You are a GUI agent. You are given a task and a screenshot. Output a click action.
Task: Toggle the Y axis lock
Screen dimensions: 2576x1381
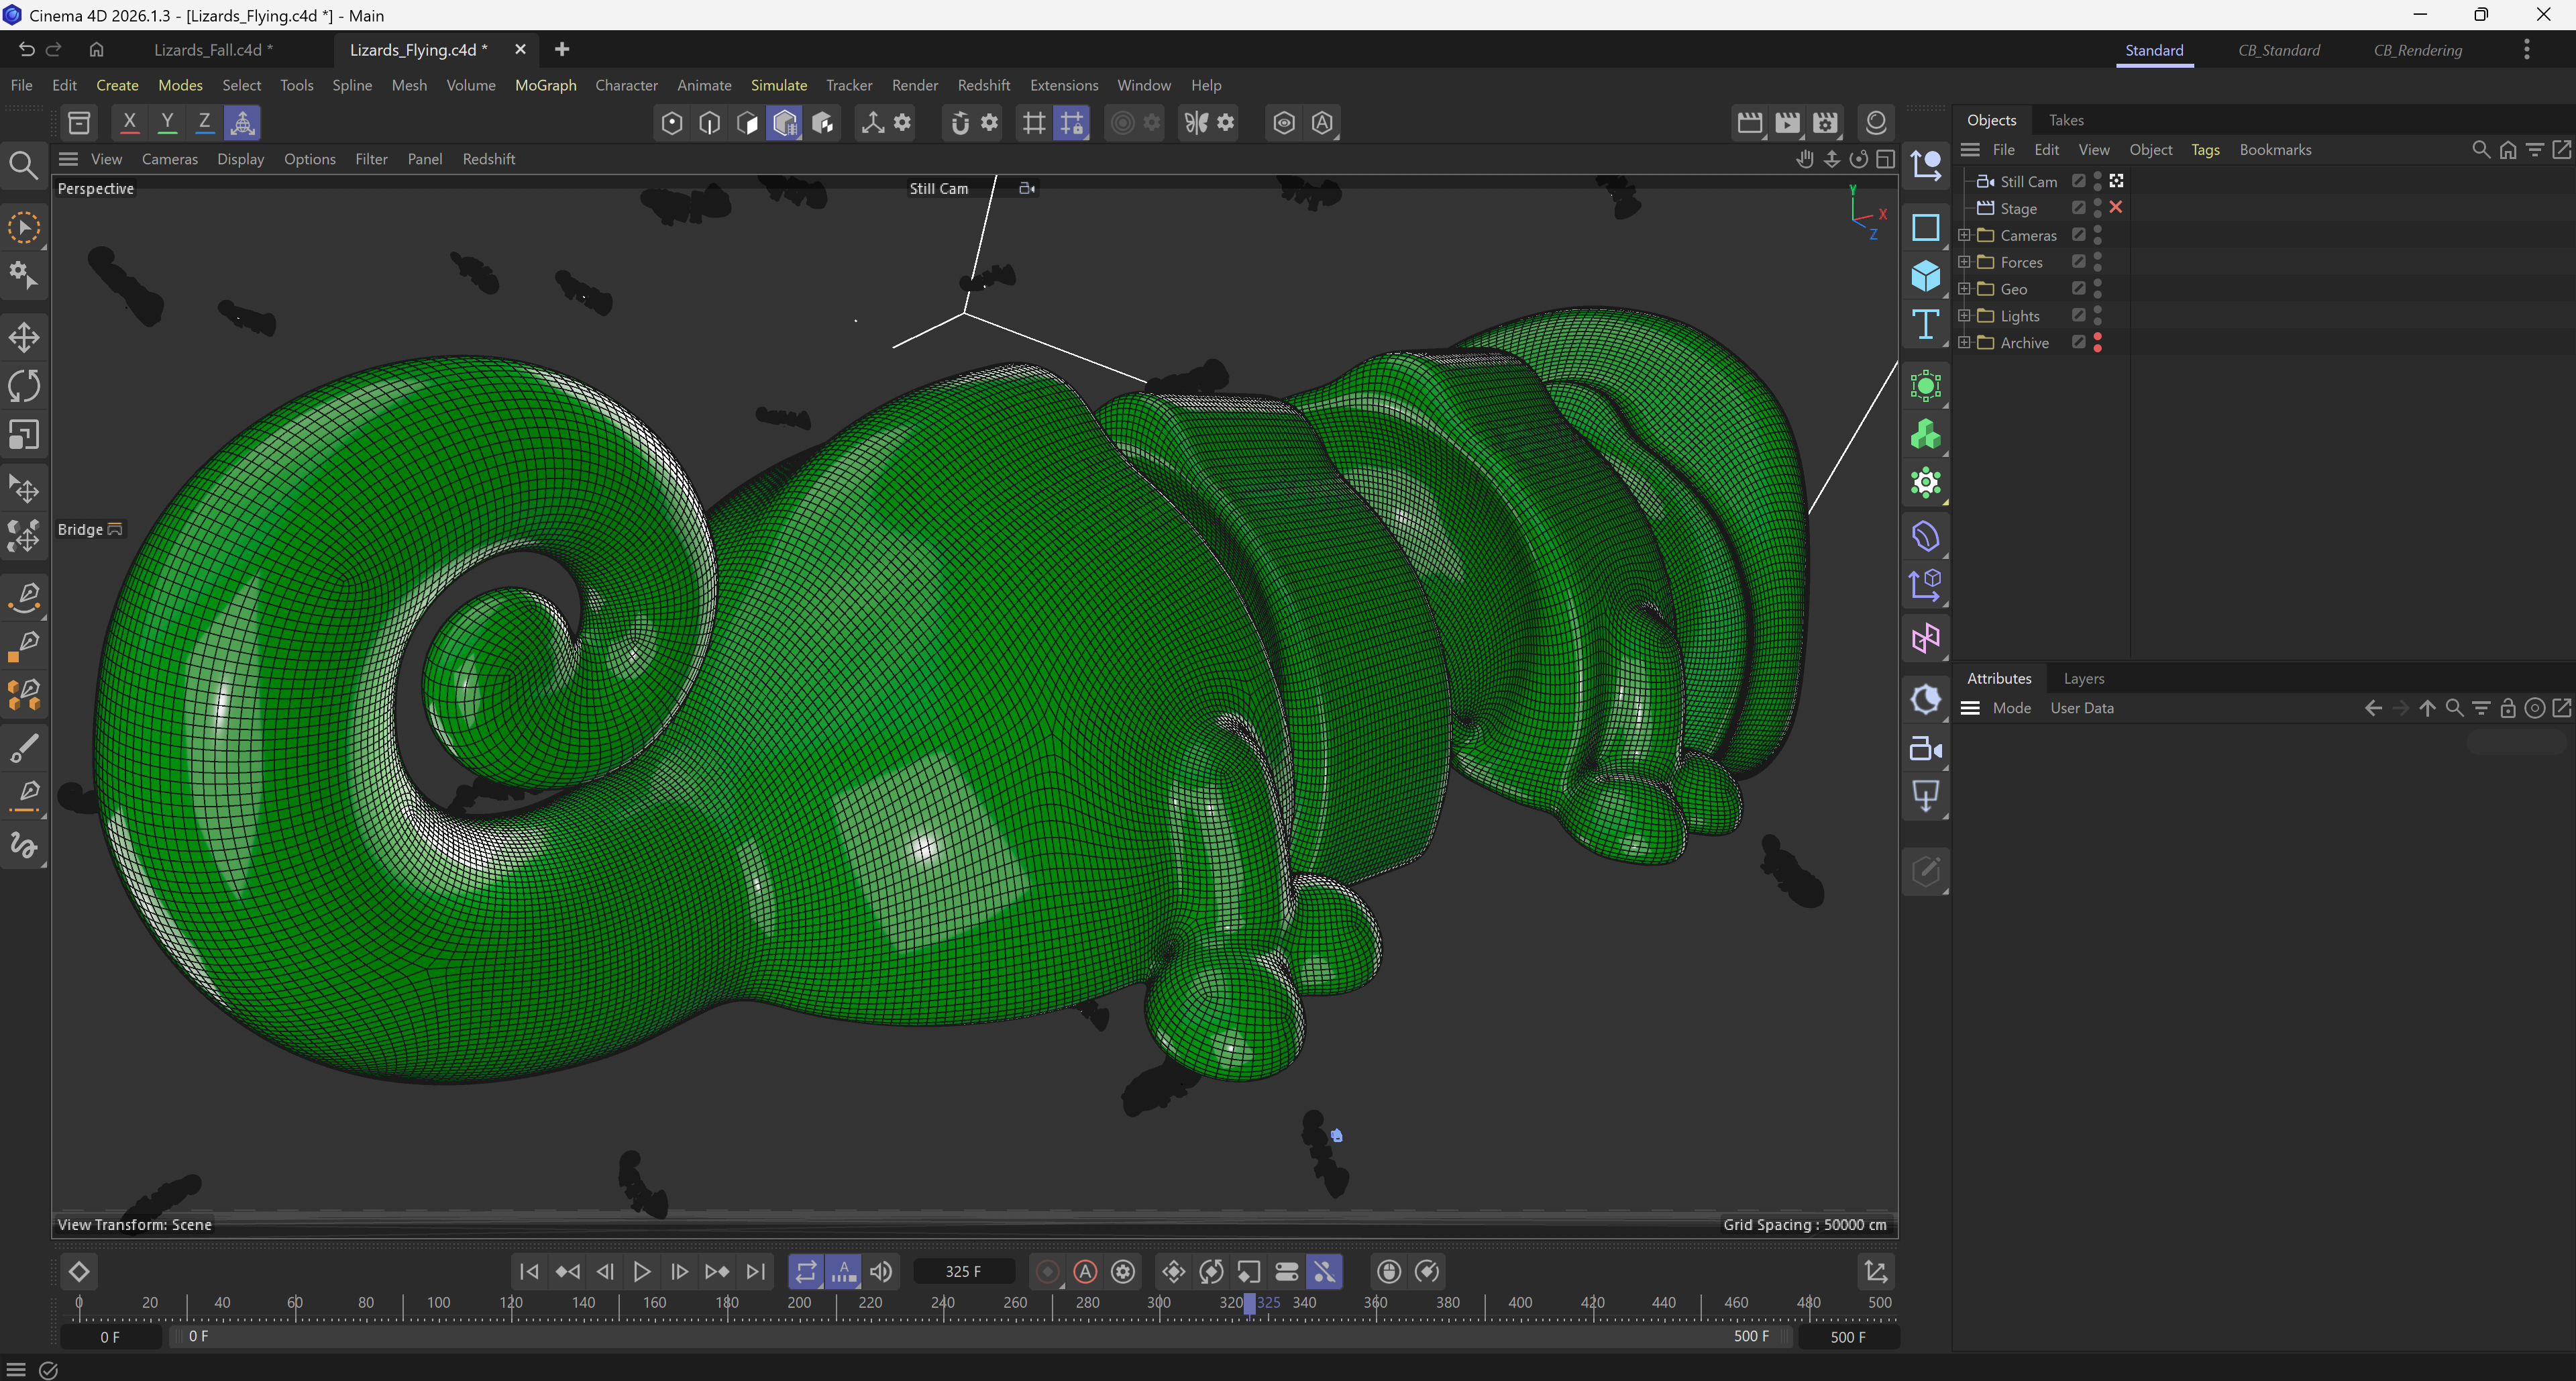click(167, 123)
